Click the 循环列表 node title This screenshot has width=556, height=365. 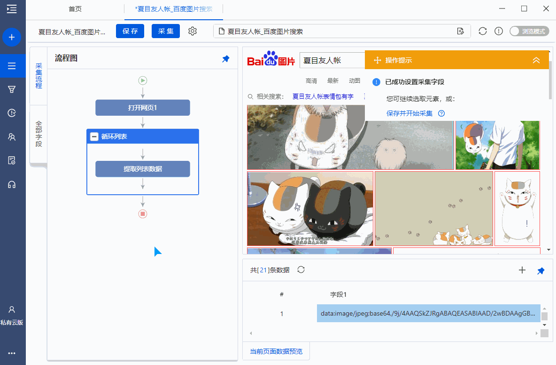coord(114,136)
